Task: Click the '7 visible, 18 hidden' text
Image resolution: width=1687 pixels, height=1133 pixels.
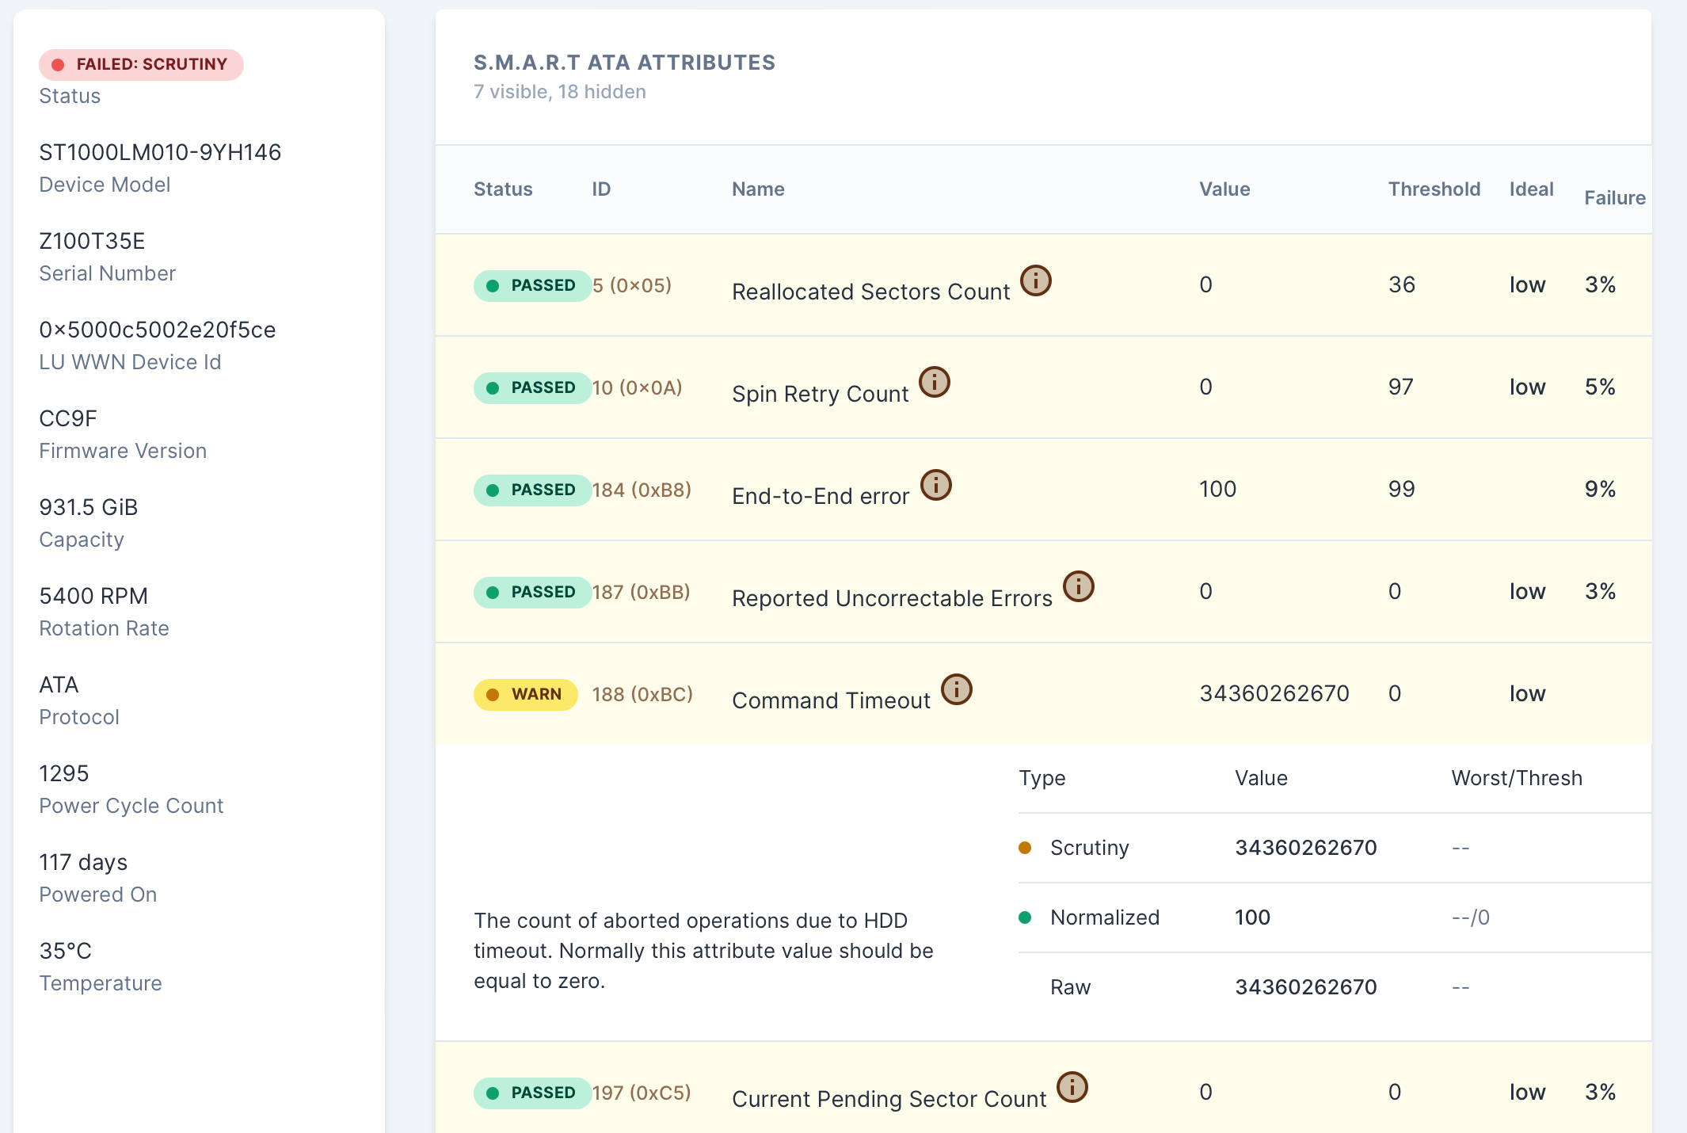Action: (559, 92)
